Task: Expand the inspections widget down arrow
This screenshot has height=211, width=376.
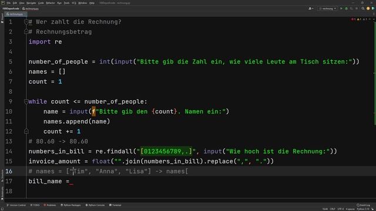Action: coord(374,19)
